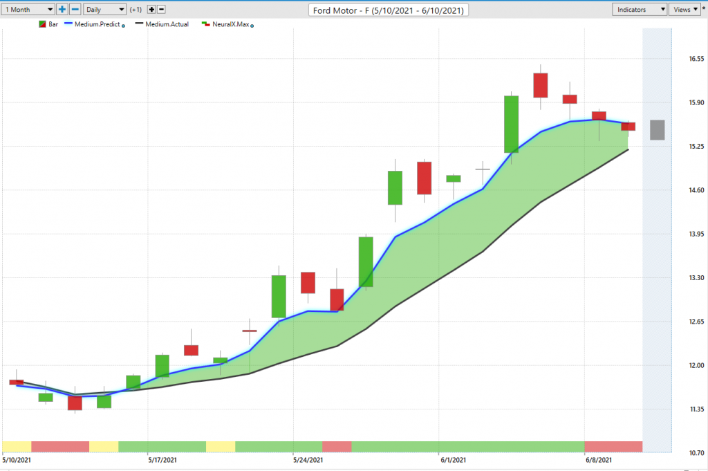Image resolution: width=708 pixels, height=471 pixels.
Task: Click the gray forecast bar at chart right
Action: 658,130
